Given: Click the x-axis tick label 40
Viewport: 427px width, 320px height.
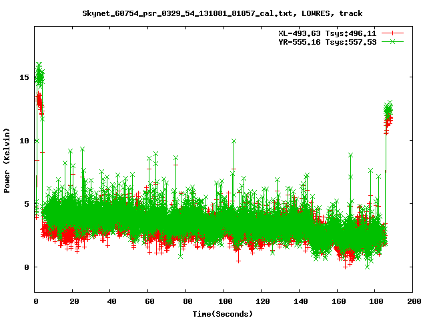Looking at the screenshot, I should coord(111,301).
